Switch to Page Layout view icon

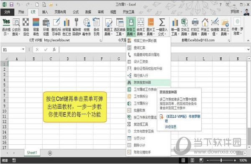[192, 160]
